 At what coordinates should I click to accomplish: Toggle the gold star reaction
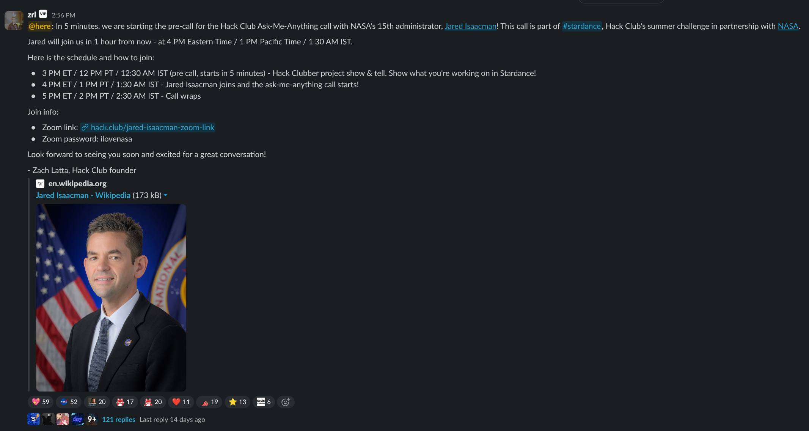coord(237,402)
